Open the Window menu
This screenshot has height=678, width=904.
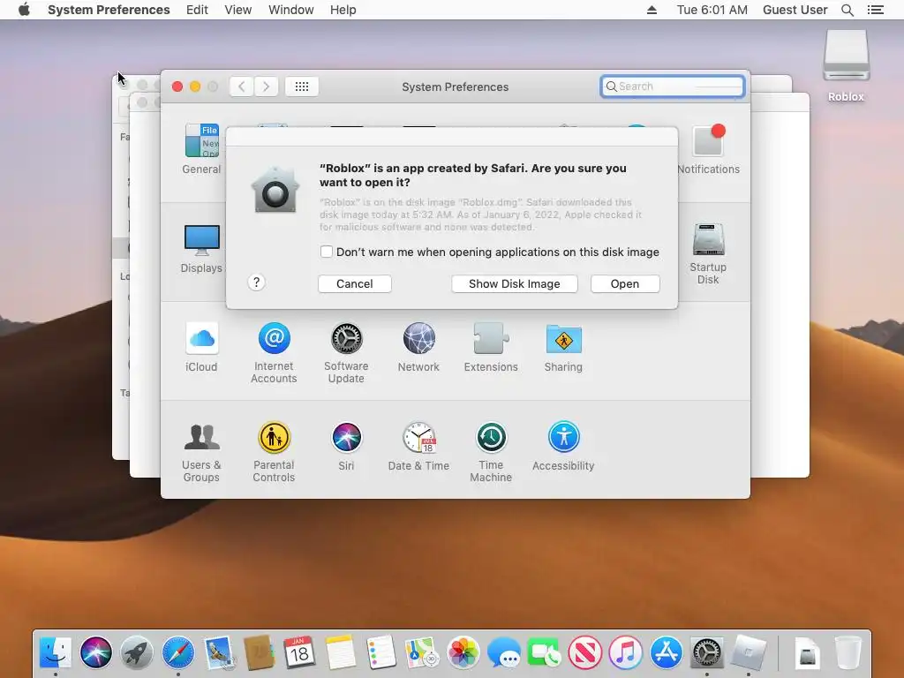290,10
